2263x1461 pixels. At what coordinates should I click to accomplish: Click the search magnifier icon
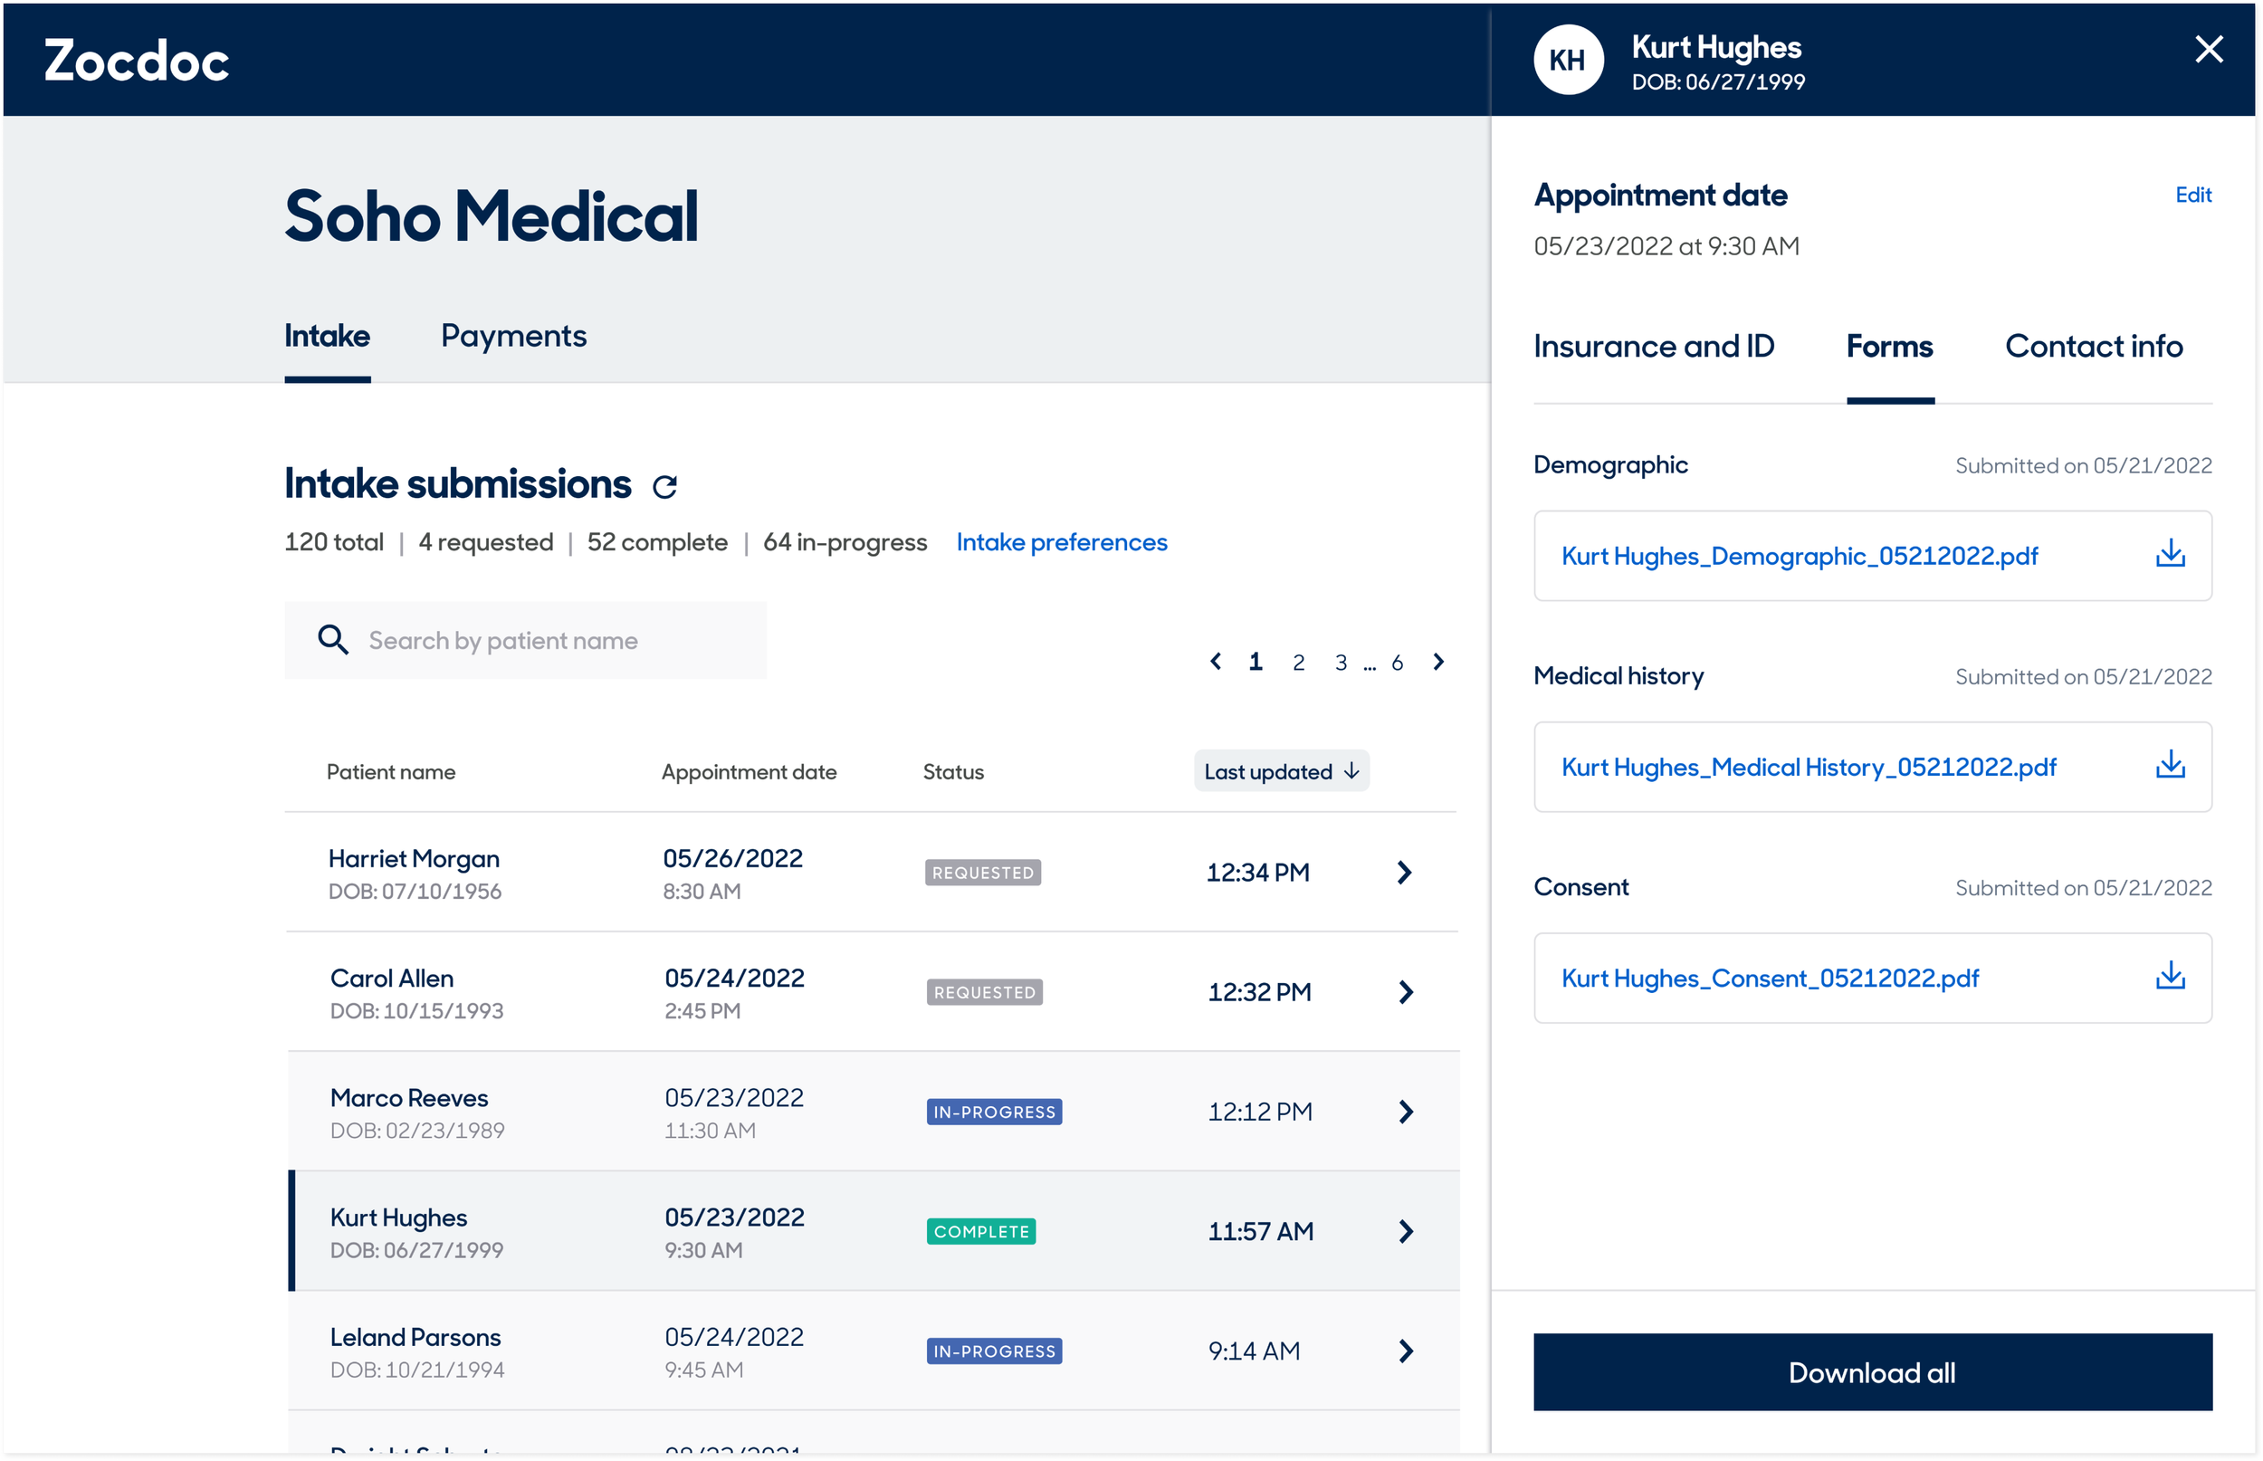tap(332, 639)
